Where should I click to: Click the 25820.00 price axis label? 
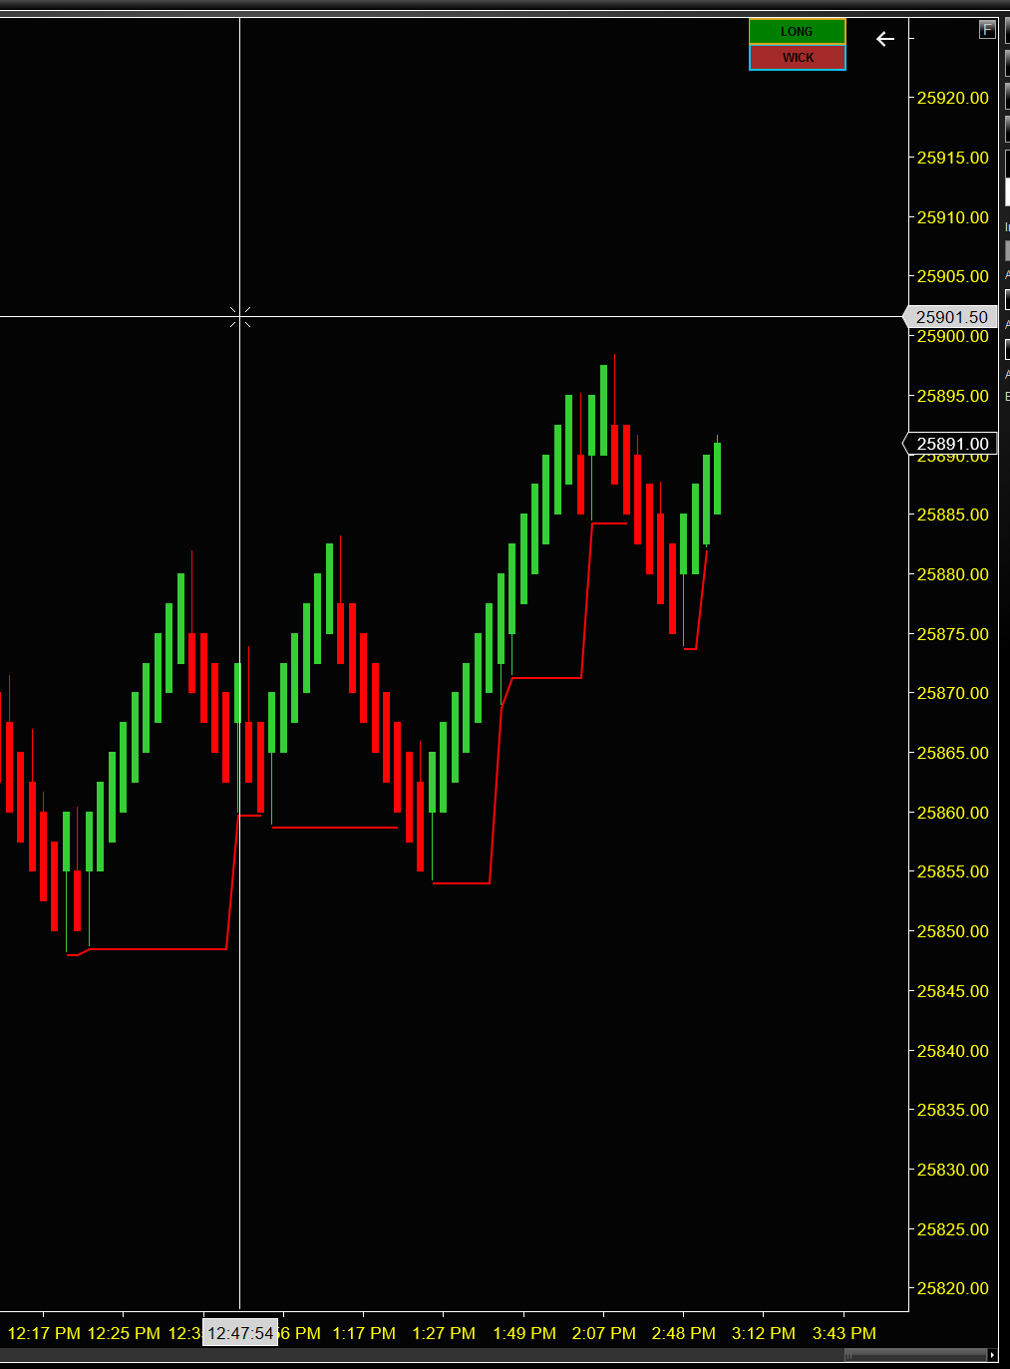point(953,1288)
